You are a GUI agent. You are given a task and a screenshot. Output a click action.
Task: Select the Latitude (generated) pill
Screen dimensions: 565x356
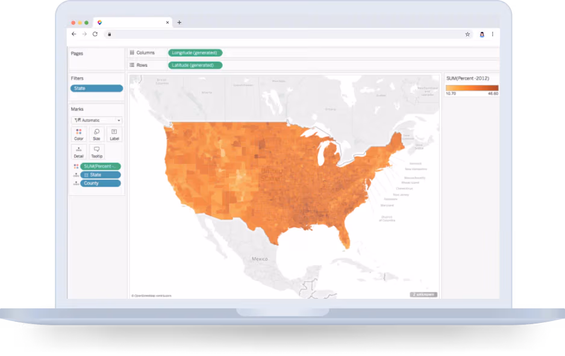[x=195, y=65]
